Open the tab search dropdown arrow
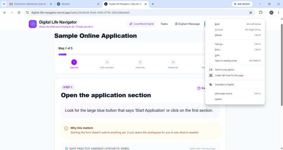 tap(4, 4)
